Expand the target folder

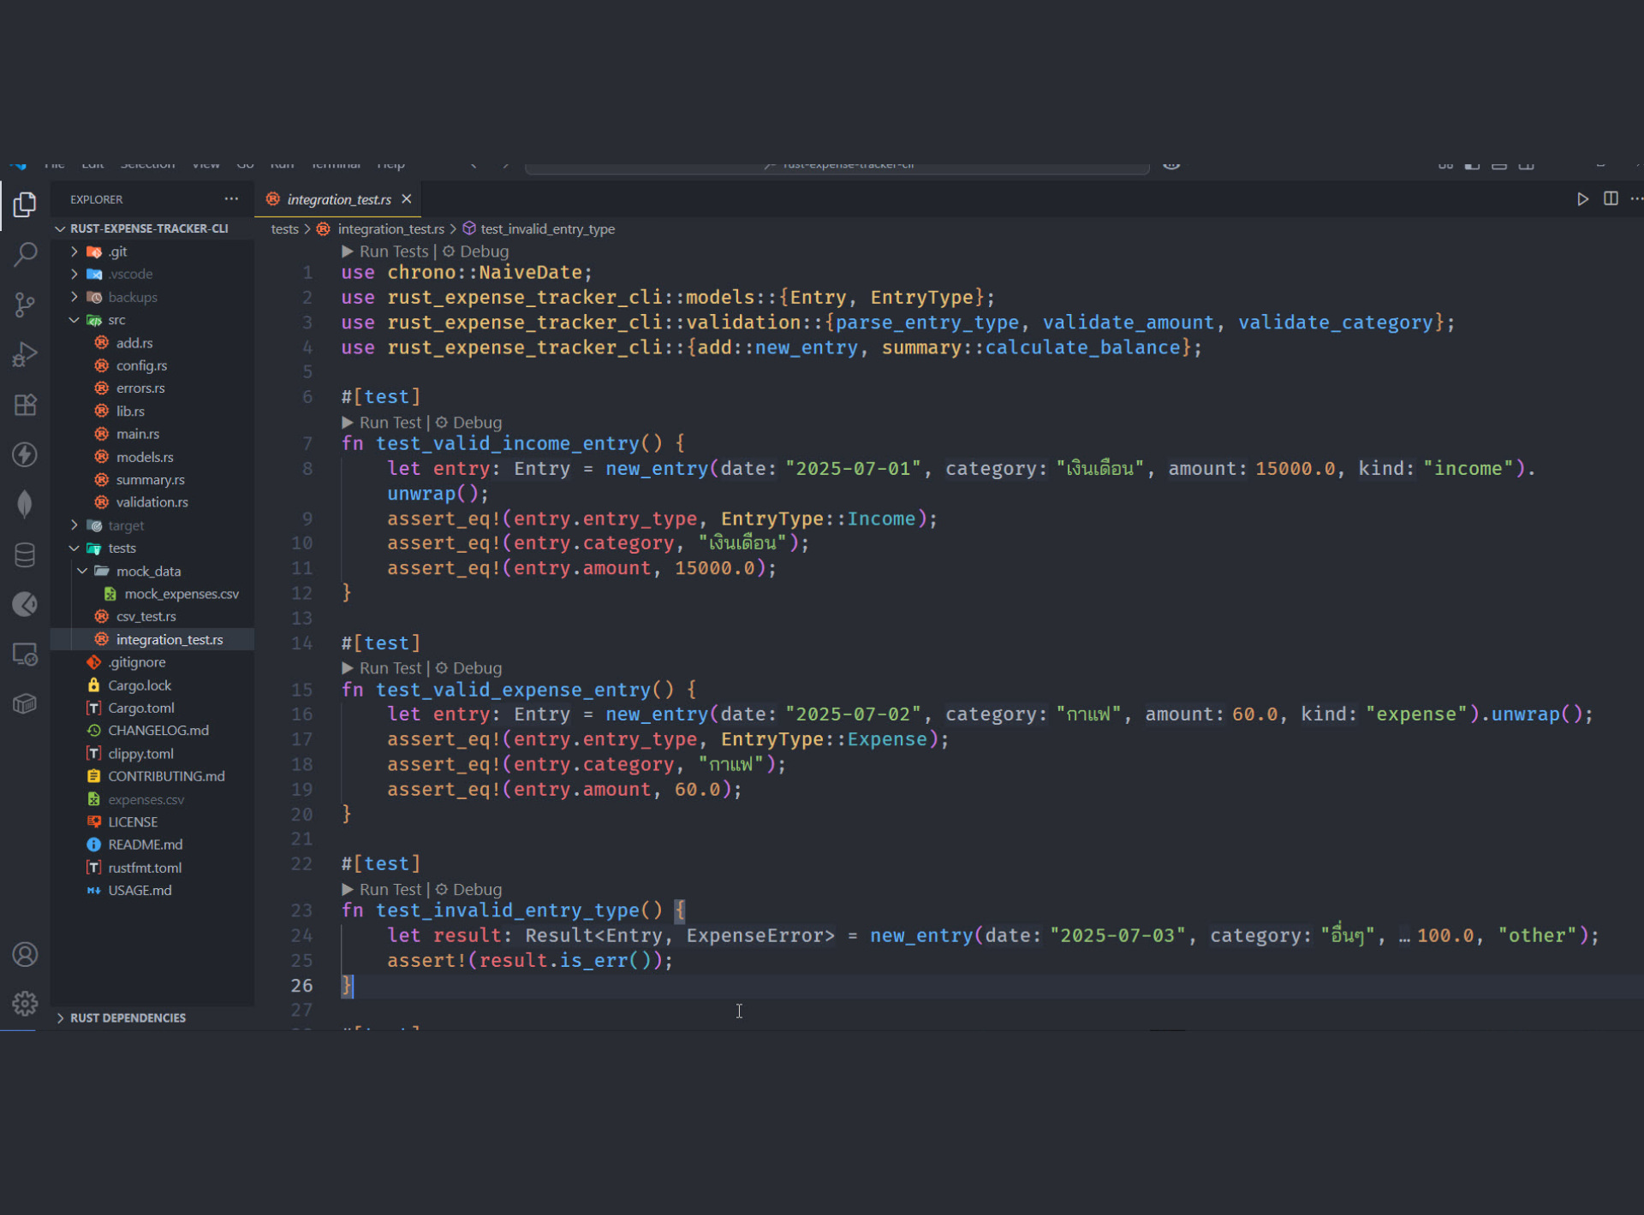74,525
